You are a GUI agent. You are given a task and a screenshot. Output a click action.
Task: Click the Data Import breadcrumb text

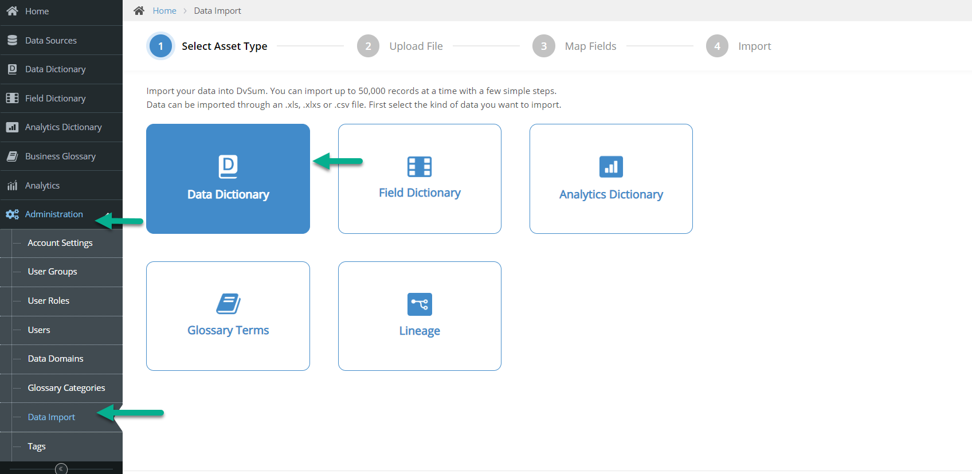(x=217, y=11)
